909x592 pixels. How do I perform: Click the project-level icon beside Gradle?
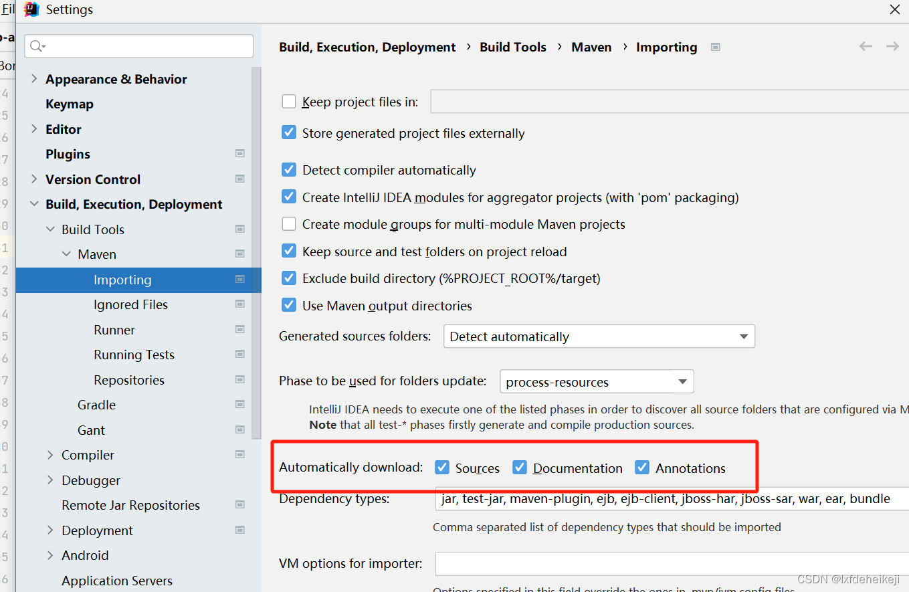tap(240, 405)
